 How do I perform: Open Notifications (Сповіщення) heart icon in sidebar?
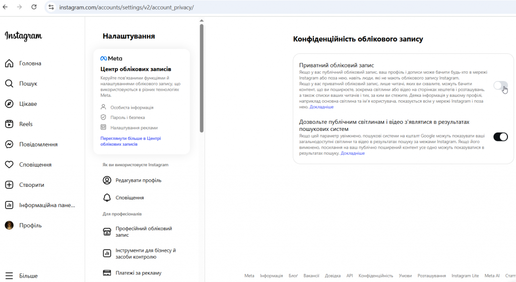(9, 165)
